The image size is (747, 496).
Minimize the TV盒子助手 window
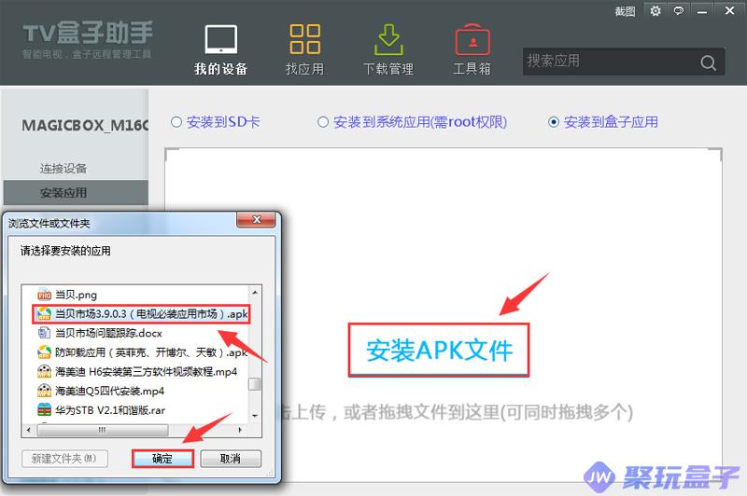[x=702, y=11]
